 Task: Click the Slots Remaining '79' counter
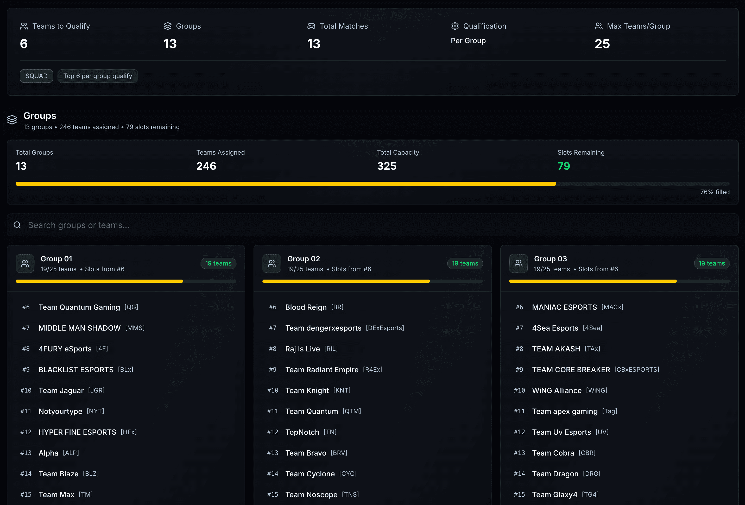pos(564,166)
